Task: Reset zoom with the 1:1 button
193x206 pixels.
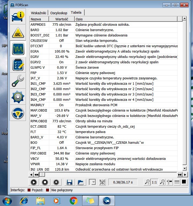Action: (154, 182)
